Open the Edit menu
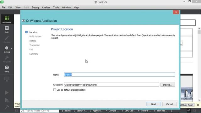The image size is (201, 113). point(10,8)
